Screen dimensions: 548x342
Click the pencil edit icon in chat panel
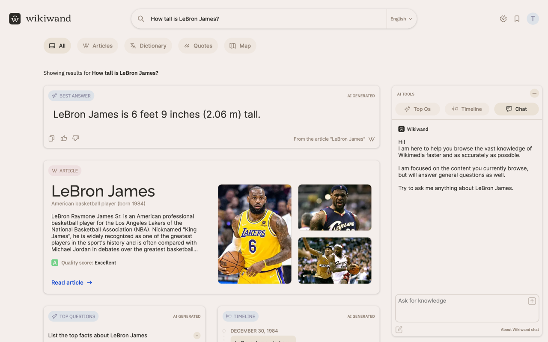(399, 329)
